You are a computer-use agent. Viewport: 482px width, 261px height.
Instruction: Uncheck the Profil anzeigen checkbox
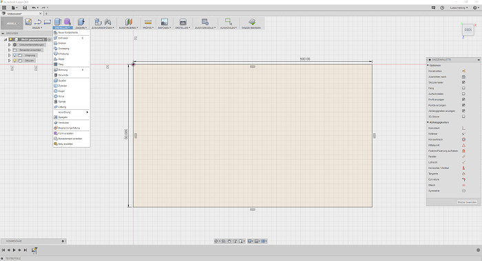tap(463, 100)
